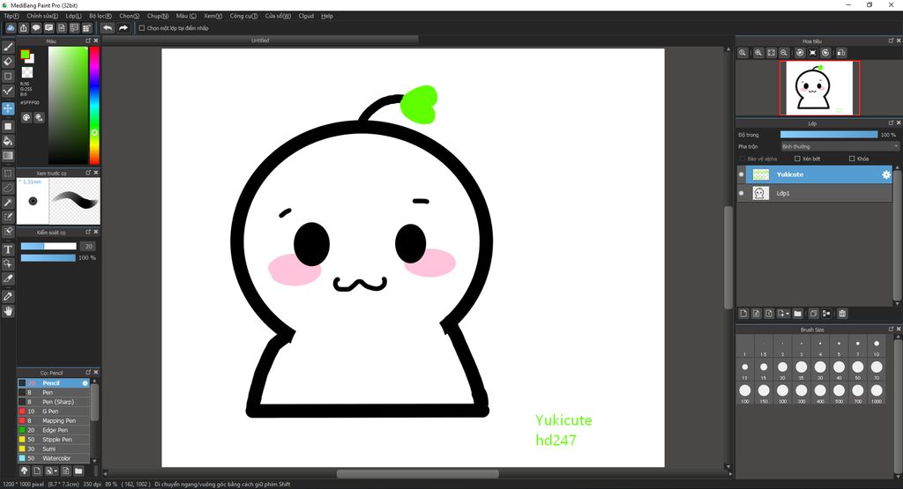Enable the 'Xén bớt' clipping checkbox
The width and height of the screenshot is (903, 489).
797,159
